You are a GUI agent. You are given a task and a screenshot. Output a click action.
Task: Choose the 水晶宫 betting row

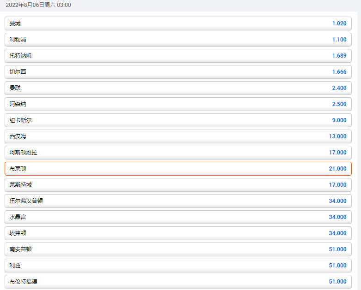click(x=178, y=217)
